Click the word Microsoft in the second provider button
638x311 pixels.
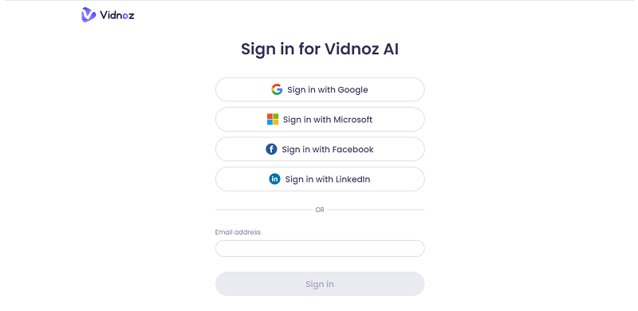(x=352, y=120)
